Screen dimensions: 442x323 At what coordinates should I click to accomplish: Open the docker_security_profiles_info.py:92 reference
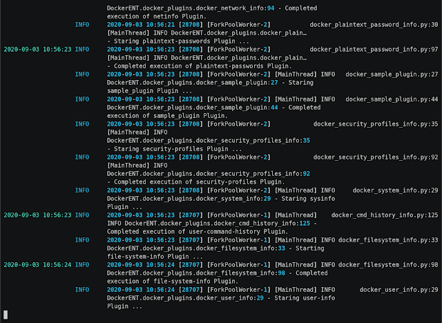(x=376, y=157)
